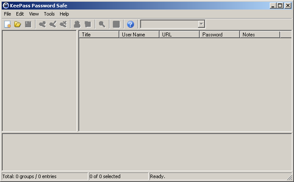Open the View menu
The height and width of the screenshot is (182, 294).
[34, 14]
